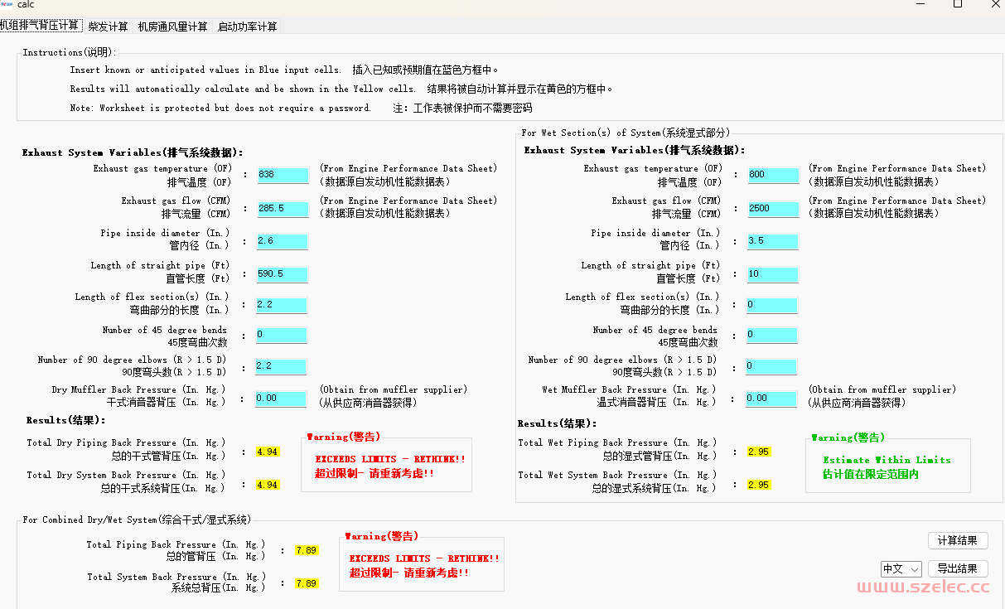
Task: Click the 导出结果 export button
Action: (957, 568)
